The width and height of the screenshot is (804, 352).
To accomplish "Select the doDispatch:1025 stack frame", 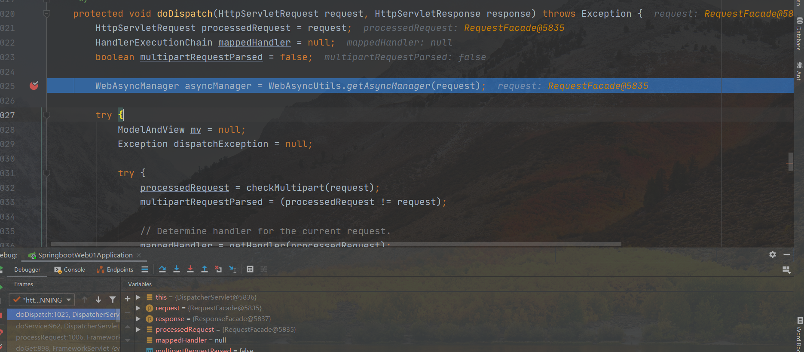I will click(x=64, y=314).
